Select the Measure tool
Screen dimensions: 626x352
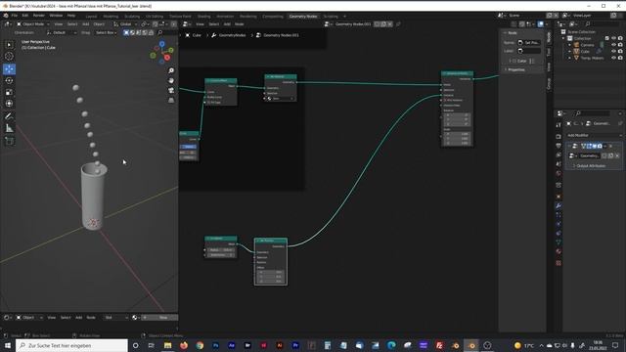[9, 128]
